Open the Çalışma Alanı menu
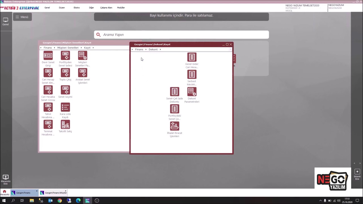This screenshot has width=363, height=204. (106, 8)
